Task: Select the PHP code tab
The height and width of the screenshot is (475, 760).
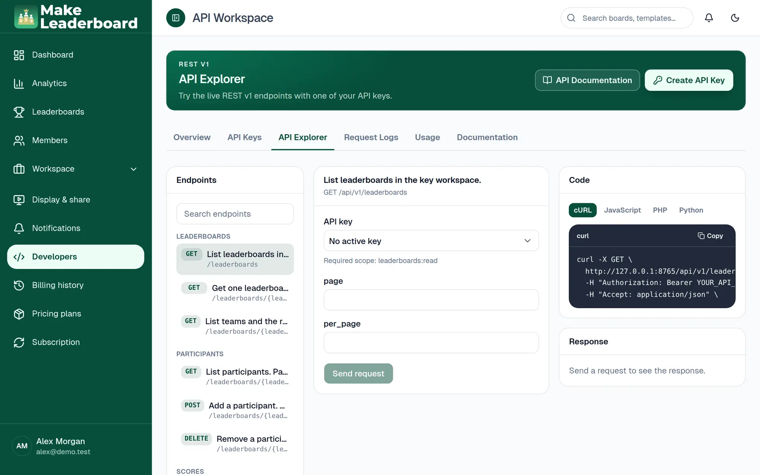Action: [660, 210]
